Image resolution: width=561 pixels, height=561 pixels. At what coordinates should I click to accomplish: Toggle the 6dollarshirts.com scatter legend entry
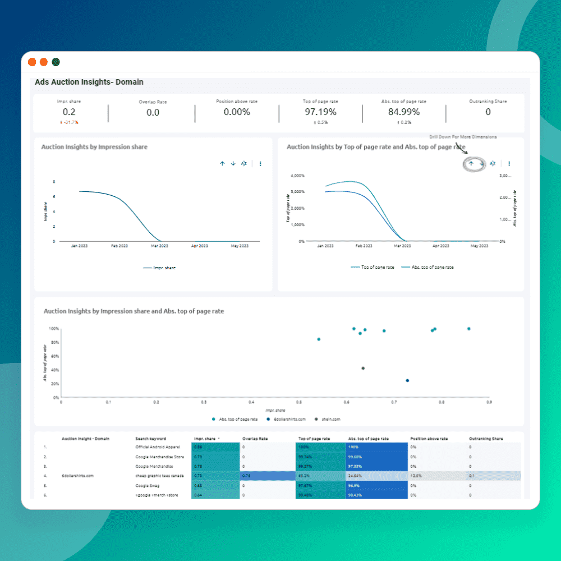(x=286, y=419)
